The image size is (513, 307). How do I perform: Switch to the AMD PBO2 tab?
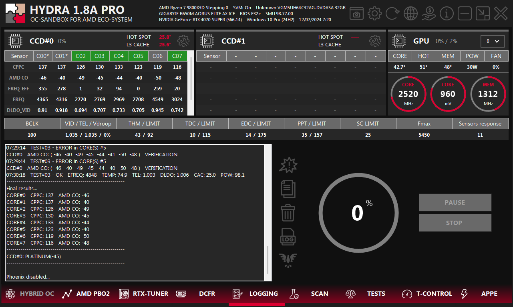86,294
